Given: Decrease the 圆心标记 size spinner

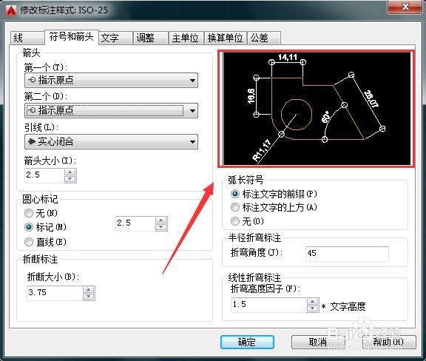Looking at the screenshot, I should click(x=161, y=227).
